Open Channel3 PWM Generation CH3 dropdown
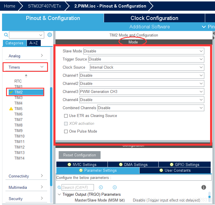Image resolution: width=215 pixels, height=205 pixels. [x=142, y=92]
